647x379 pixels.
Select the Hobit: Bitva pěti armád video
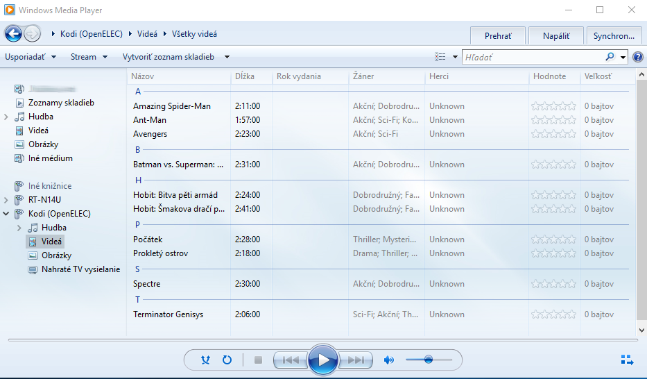click(175, 195)
